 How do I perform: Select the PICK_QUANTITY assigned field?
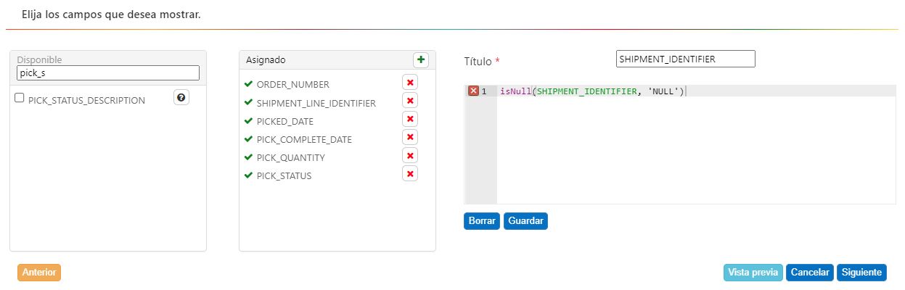pyautogui.click(x=290, y=157)
